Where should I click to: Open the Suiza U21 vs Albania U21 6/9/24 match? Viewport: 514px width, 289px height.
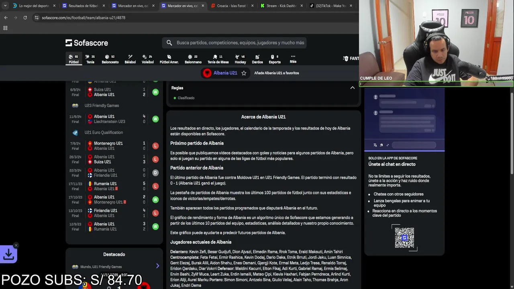click(114, 92)
